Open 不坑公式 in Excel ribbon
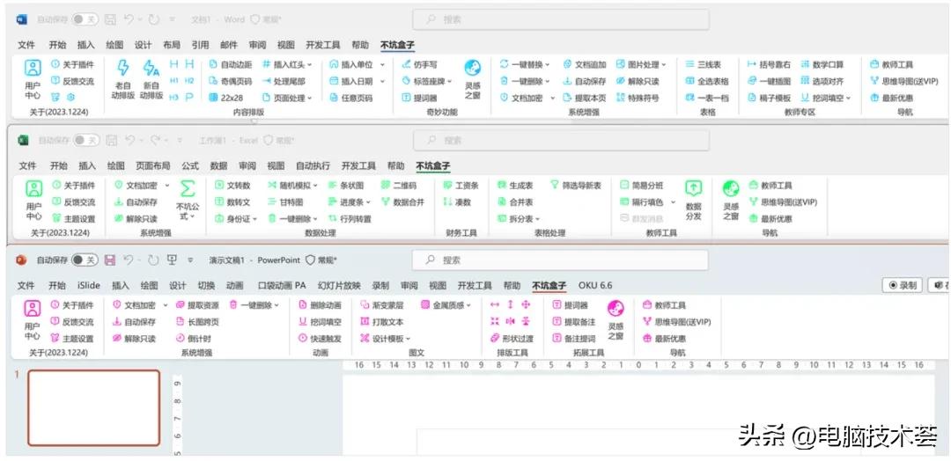 188,201
